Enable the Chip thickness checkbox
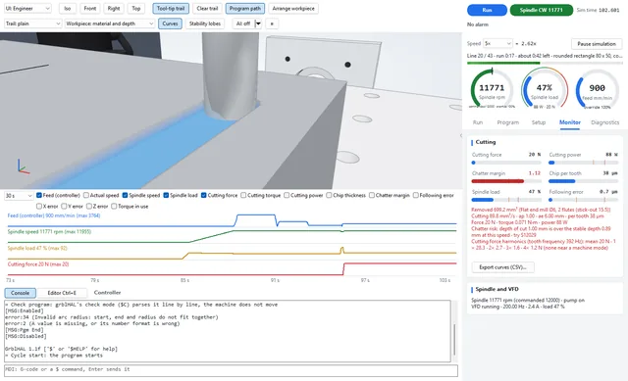The height and width of the screenshot is (381, 628). (x=329, y=195)
